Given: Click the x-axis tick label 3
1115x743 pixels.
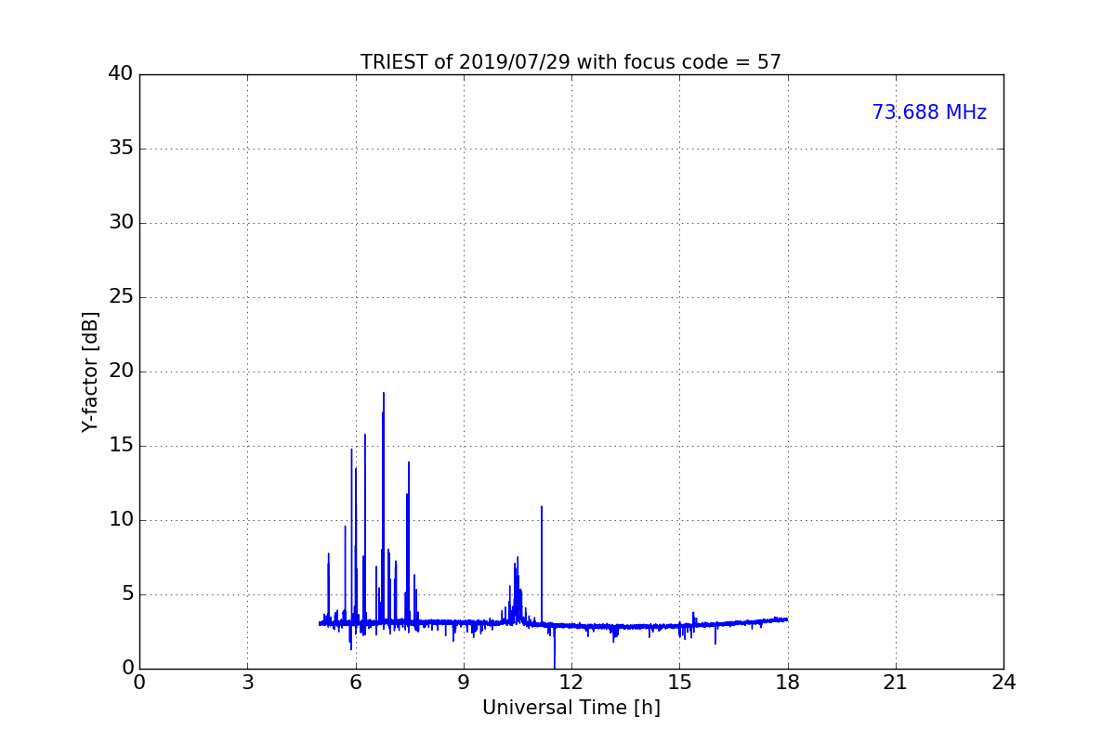Looking at the screenshot, I should (x=247, y=683).
